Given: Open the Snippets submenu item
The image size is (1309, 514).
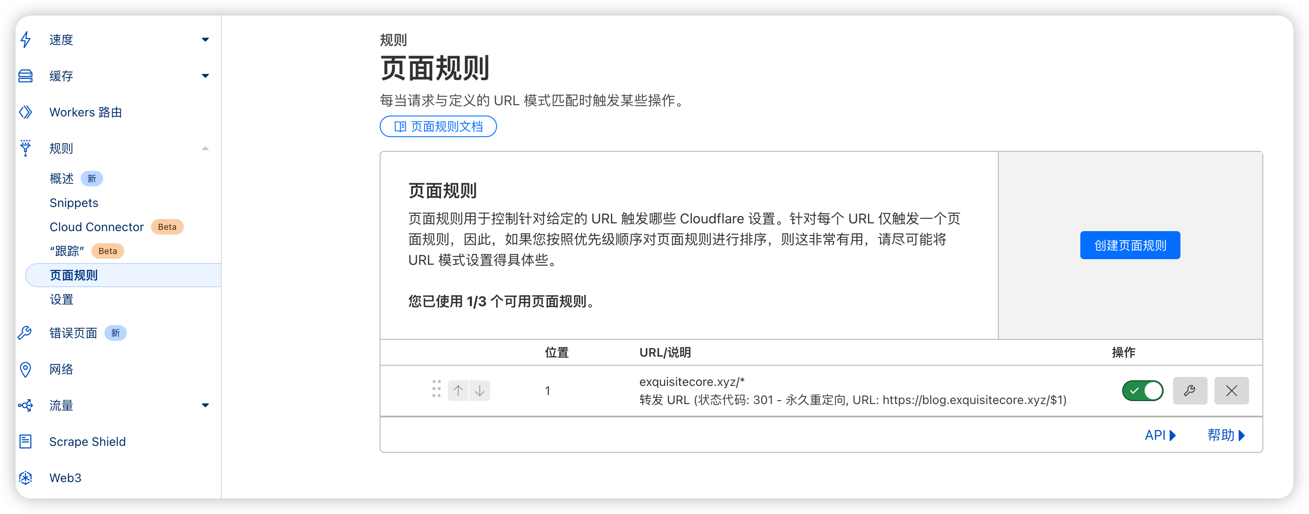Looking at the screenshot, I should click(x=74, y=203).
